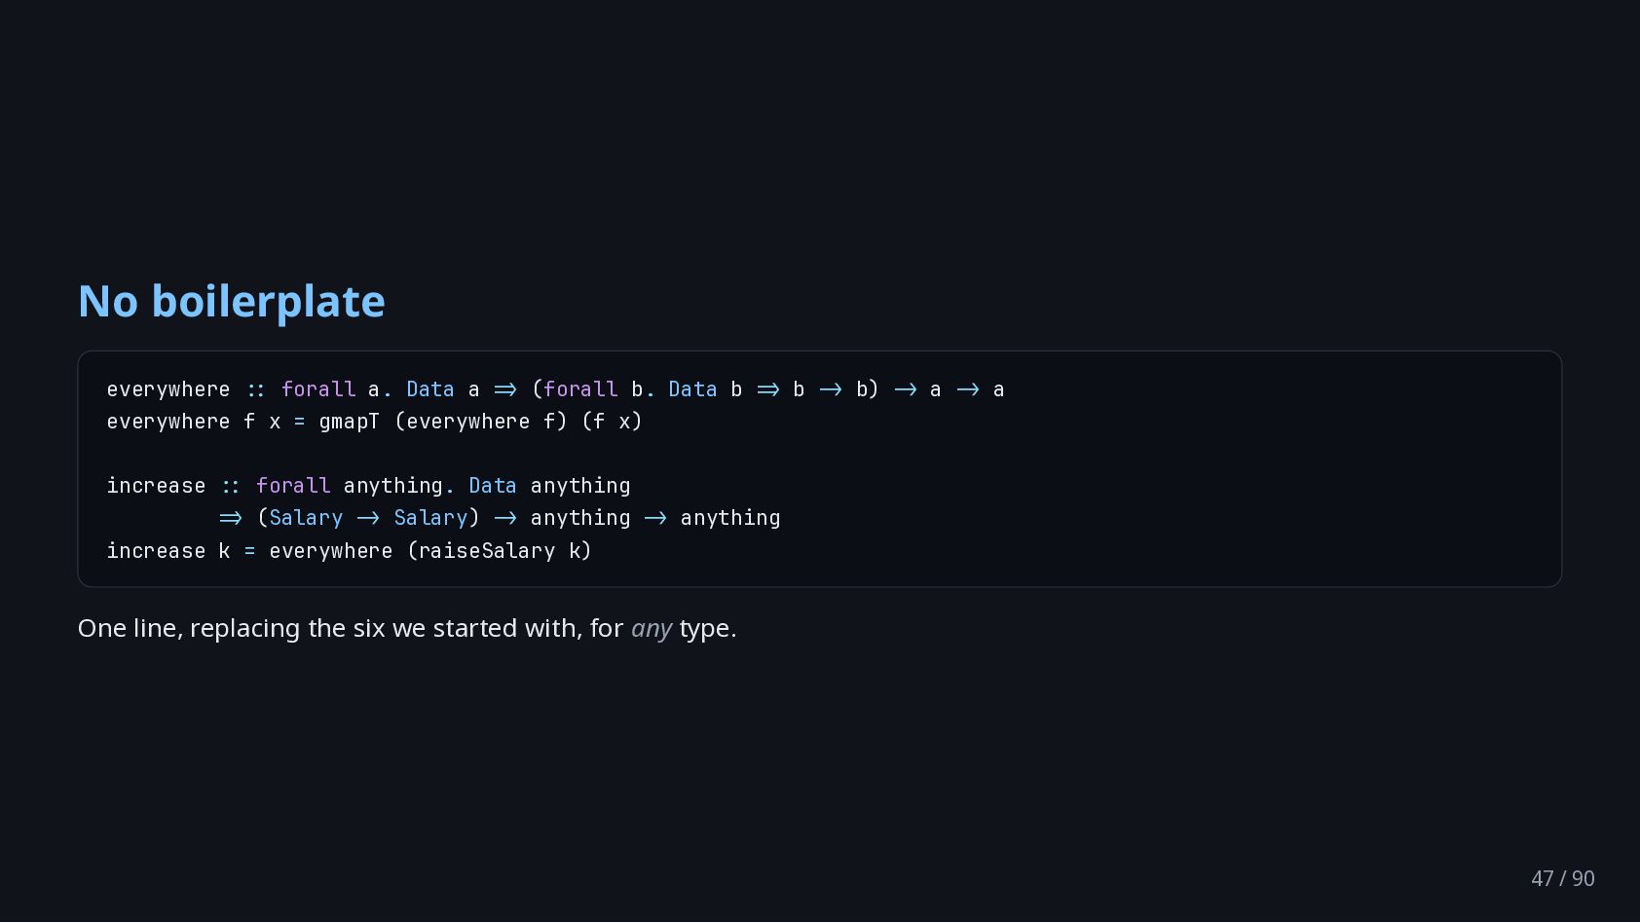This screenshot has height=923, width=1640.
Task: Click the first 'Salary' type name
Action: tap(306, 518)
